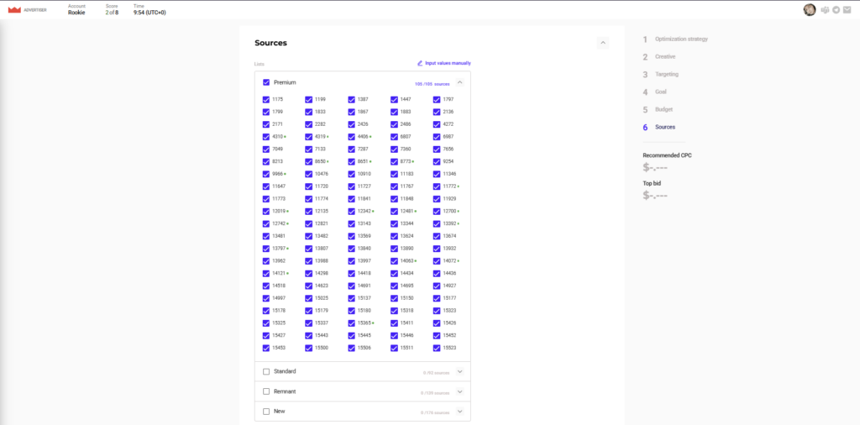Uncheck source 1175 checkbox
860x425 pixels.
(266, 99)
